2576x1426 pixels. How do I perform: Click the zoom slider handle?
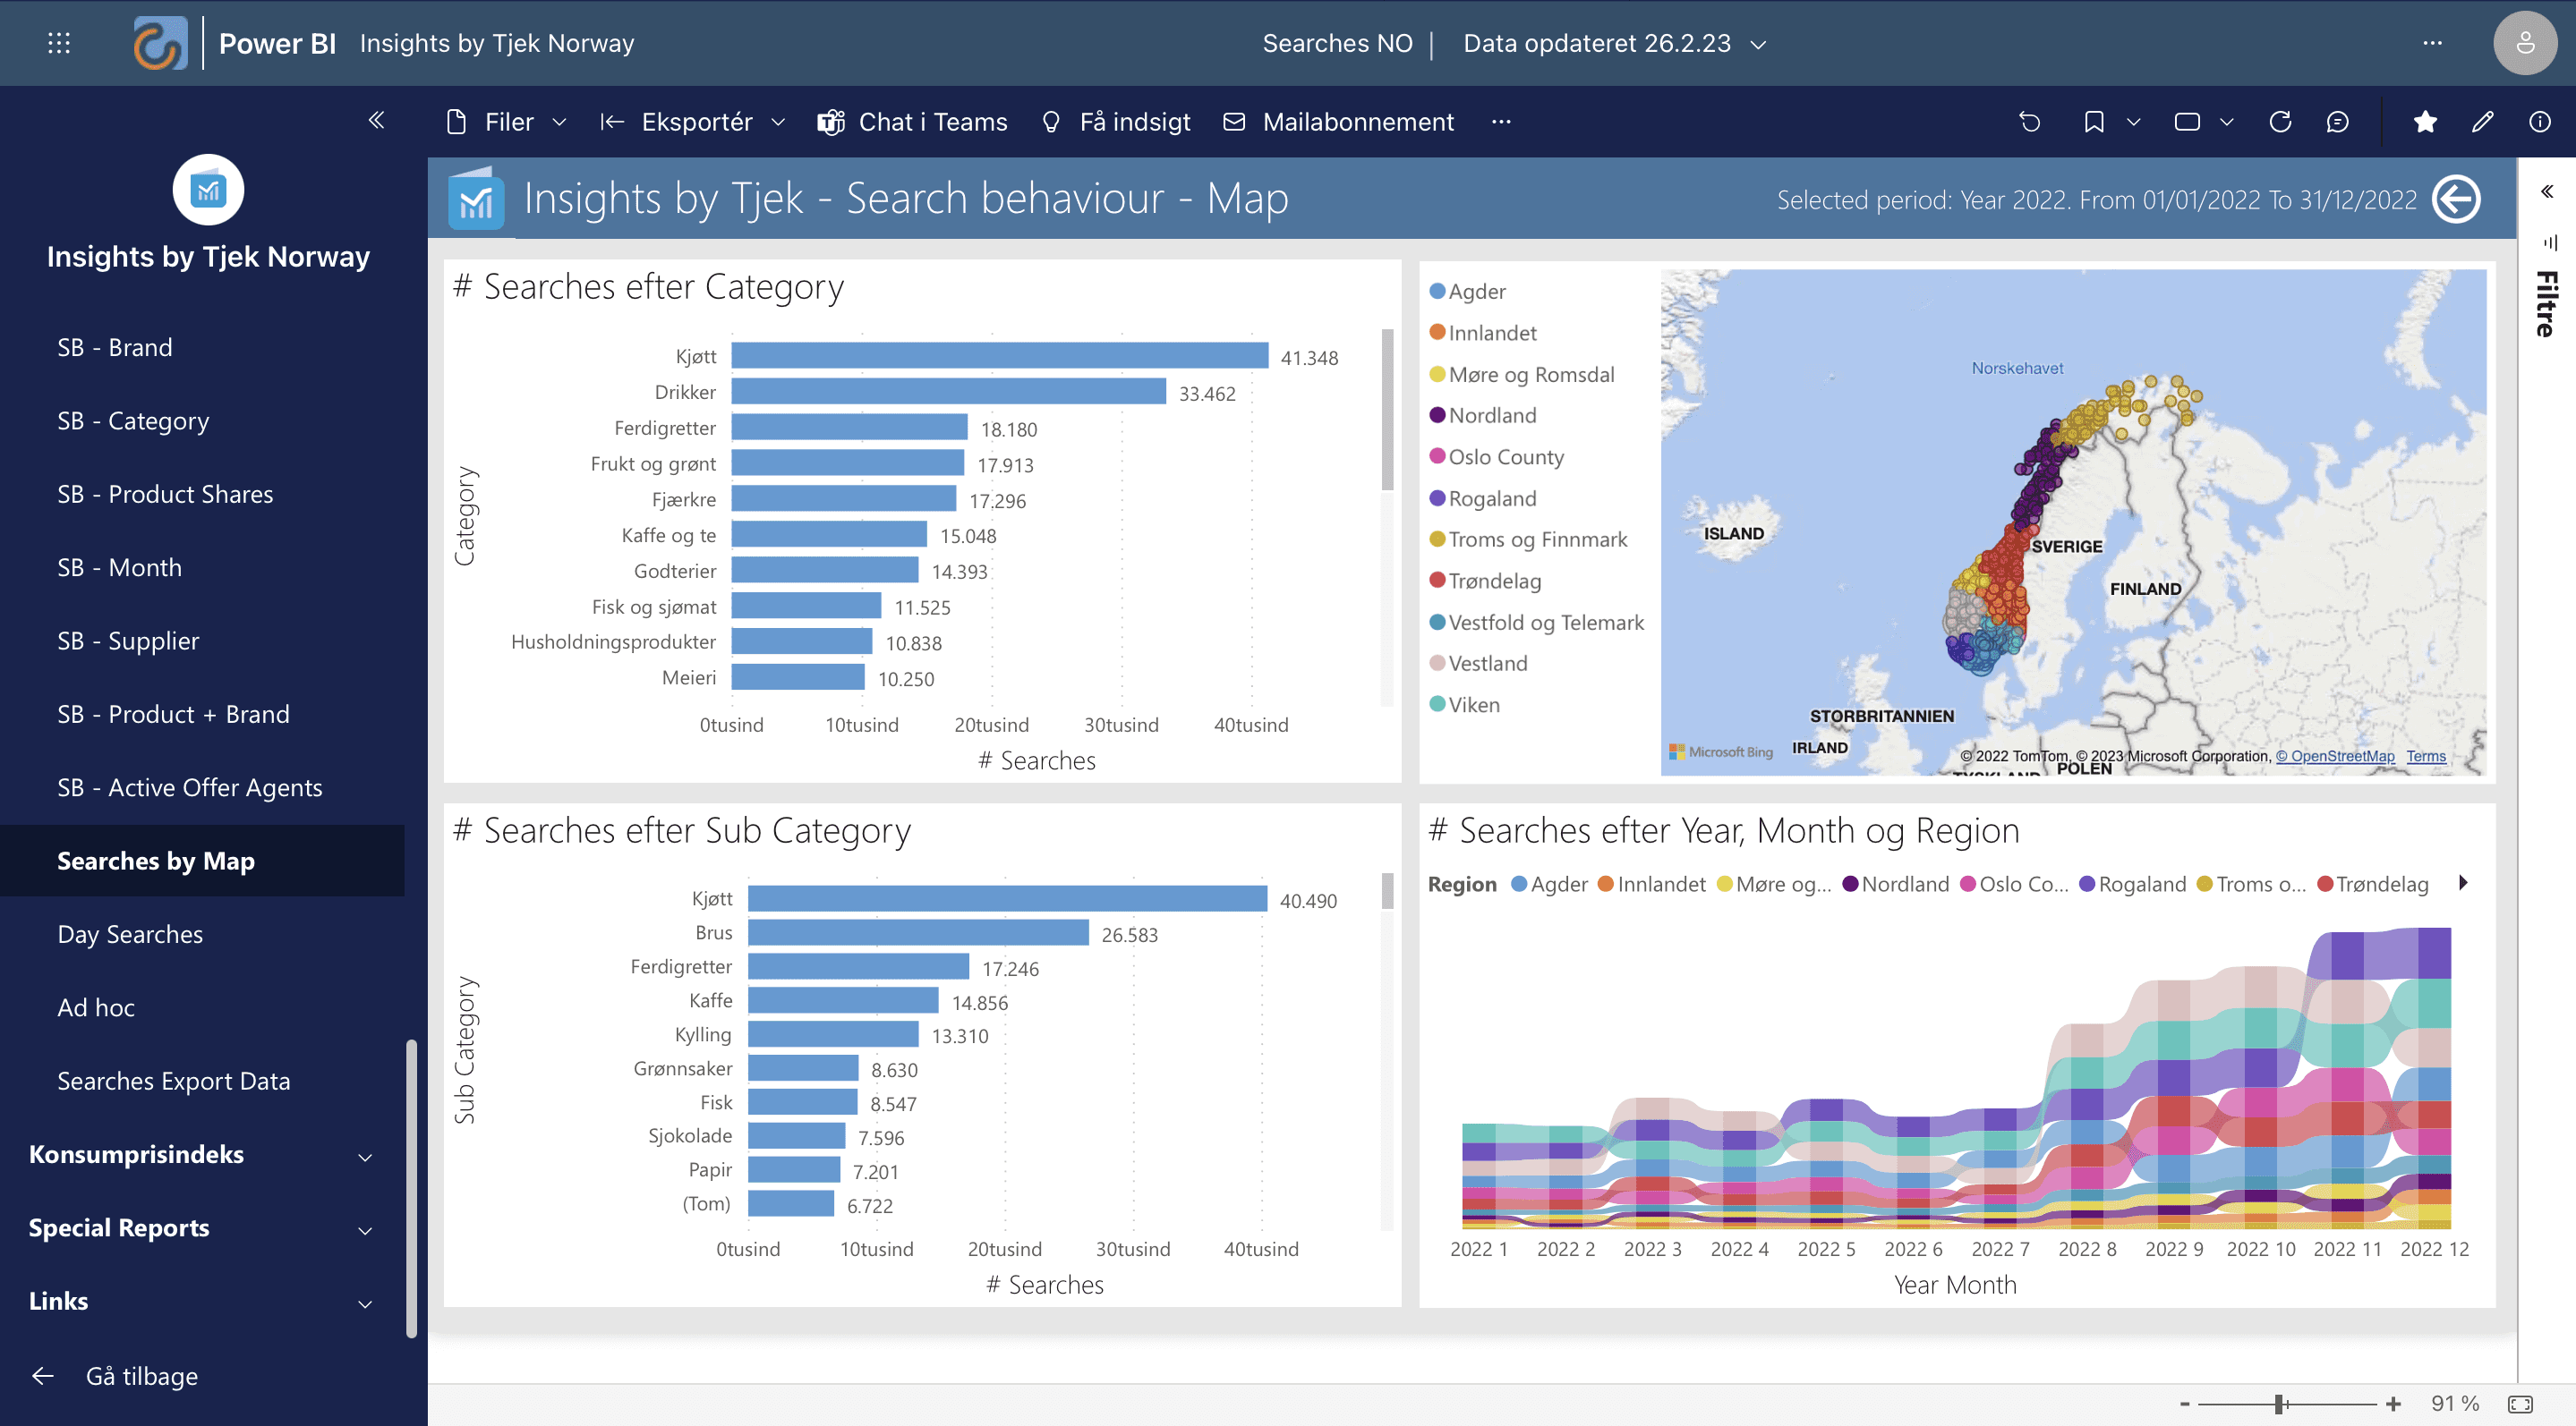coord(2279,1404)
